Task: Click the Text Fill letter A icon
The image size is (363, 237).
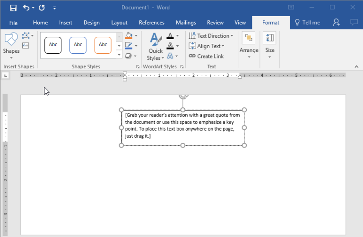Action: [x=170, y=36]
